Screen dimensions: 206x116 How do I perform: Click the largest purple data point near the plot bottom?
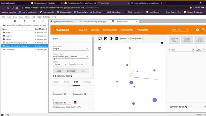[154, 100]
